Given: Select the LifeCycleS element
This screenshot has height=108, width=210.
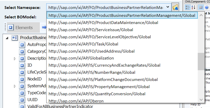Looking at the screenshot, I should pos(37,72).
